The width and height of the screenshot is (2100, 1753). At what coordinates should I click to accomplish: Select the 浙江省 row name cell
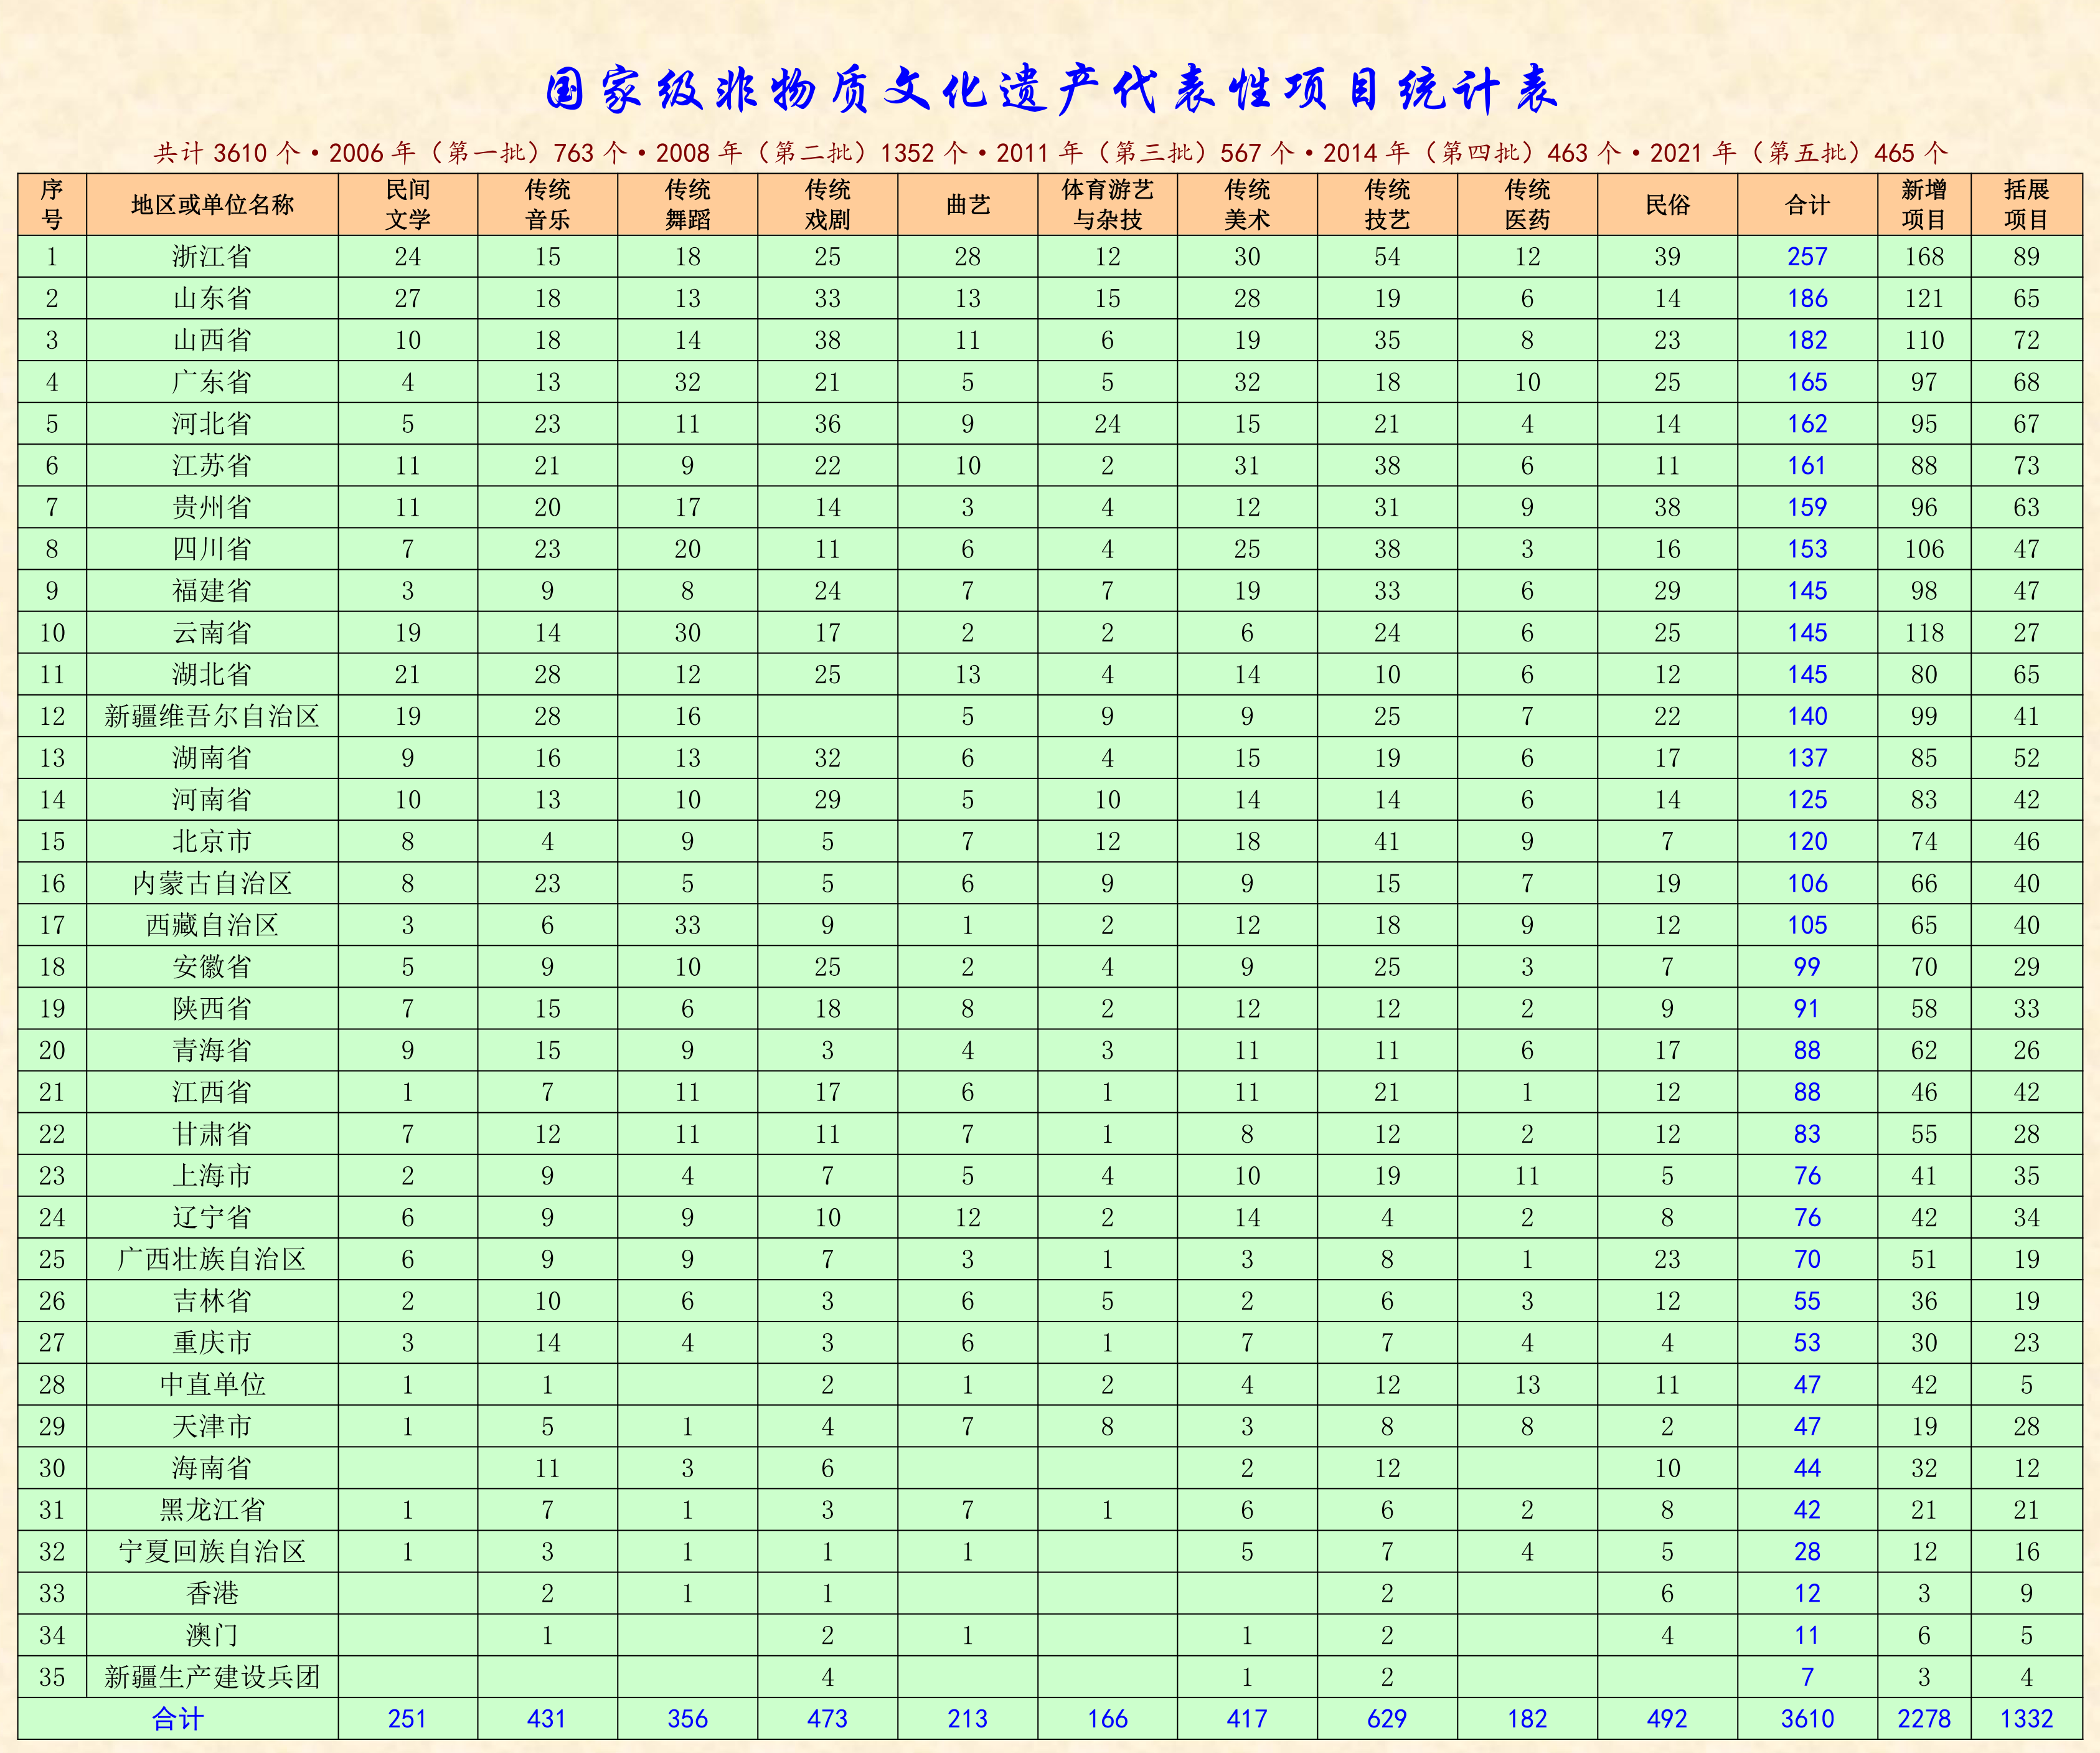click(212, 257)
